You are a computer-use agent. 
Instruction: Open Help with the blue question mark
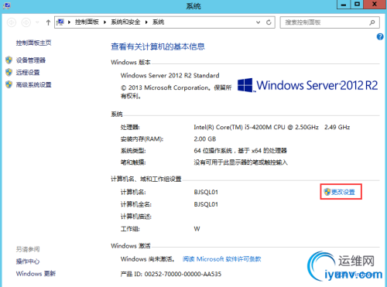coord(380,36)
